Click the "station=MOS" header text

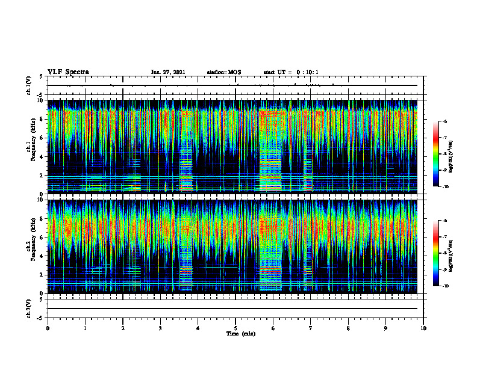tap(224, 72)
